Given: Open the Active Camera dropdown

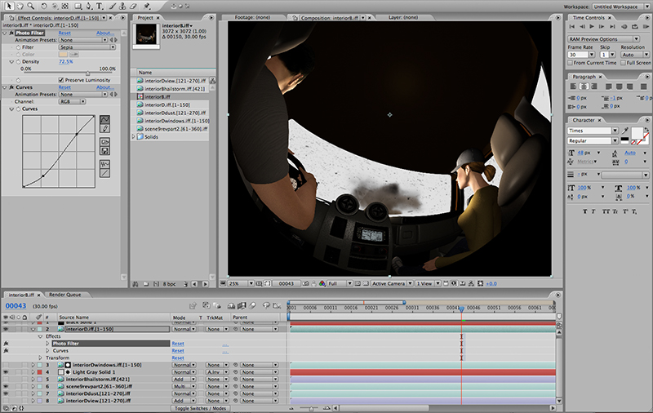Looking at the screenshot, I should (x=392, y=283).
